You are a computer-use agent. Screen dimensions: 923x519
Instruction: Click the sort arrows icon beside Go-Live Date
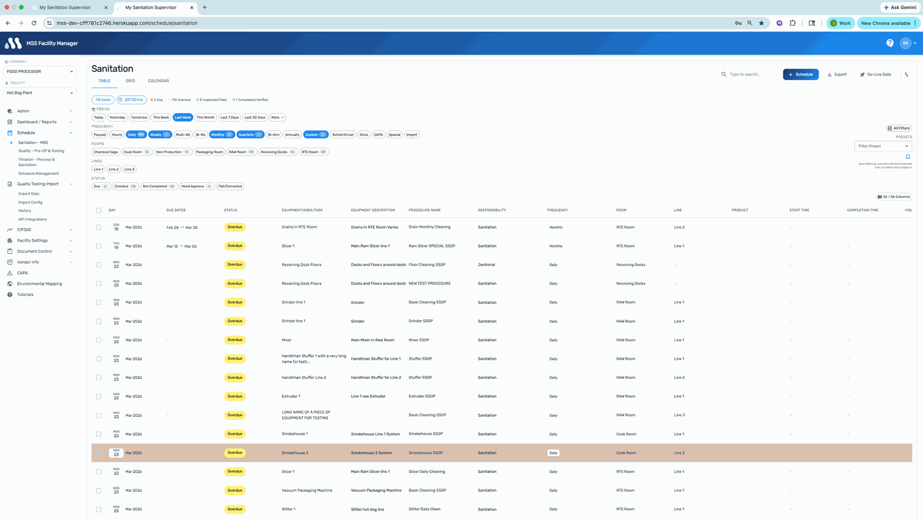click(906, 74)
